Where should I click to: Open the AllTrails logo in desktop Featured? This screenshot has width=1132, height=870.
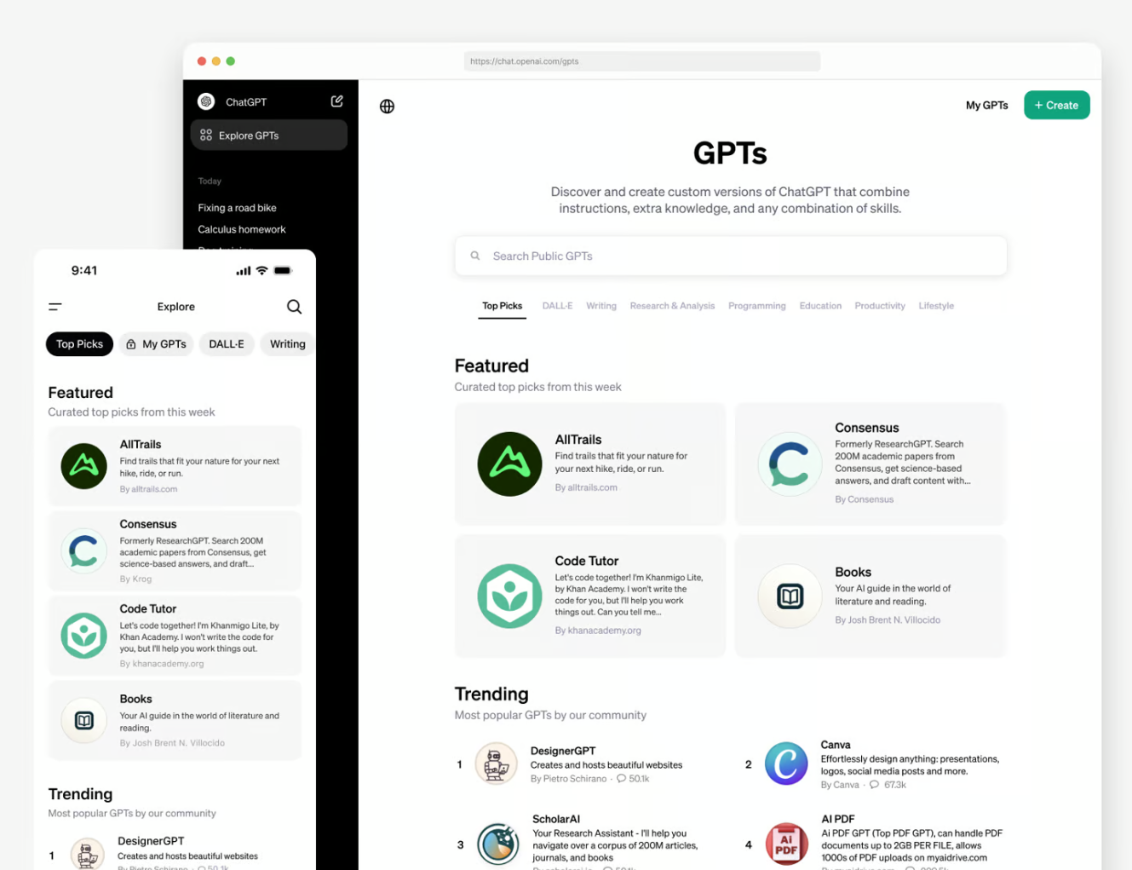point(509,464)
